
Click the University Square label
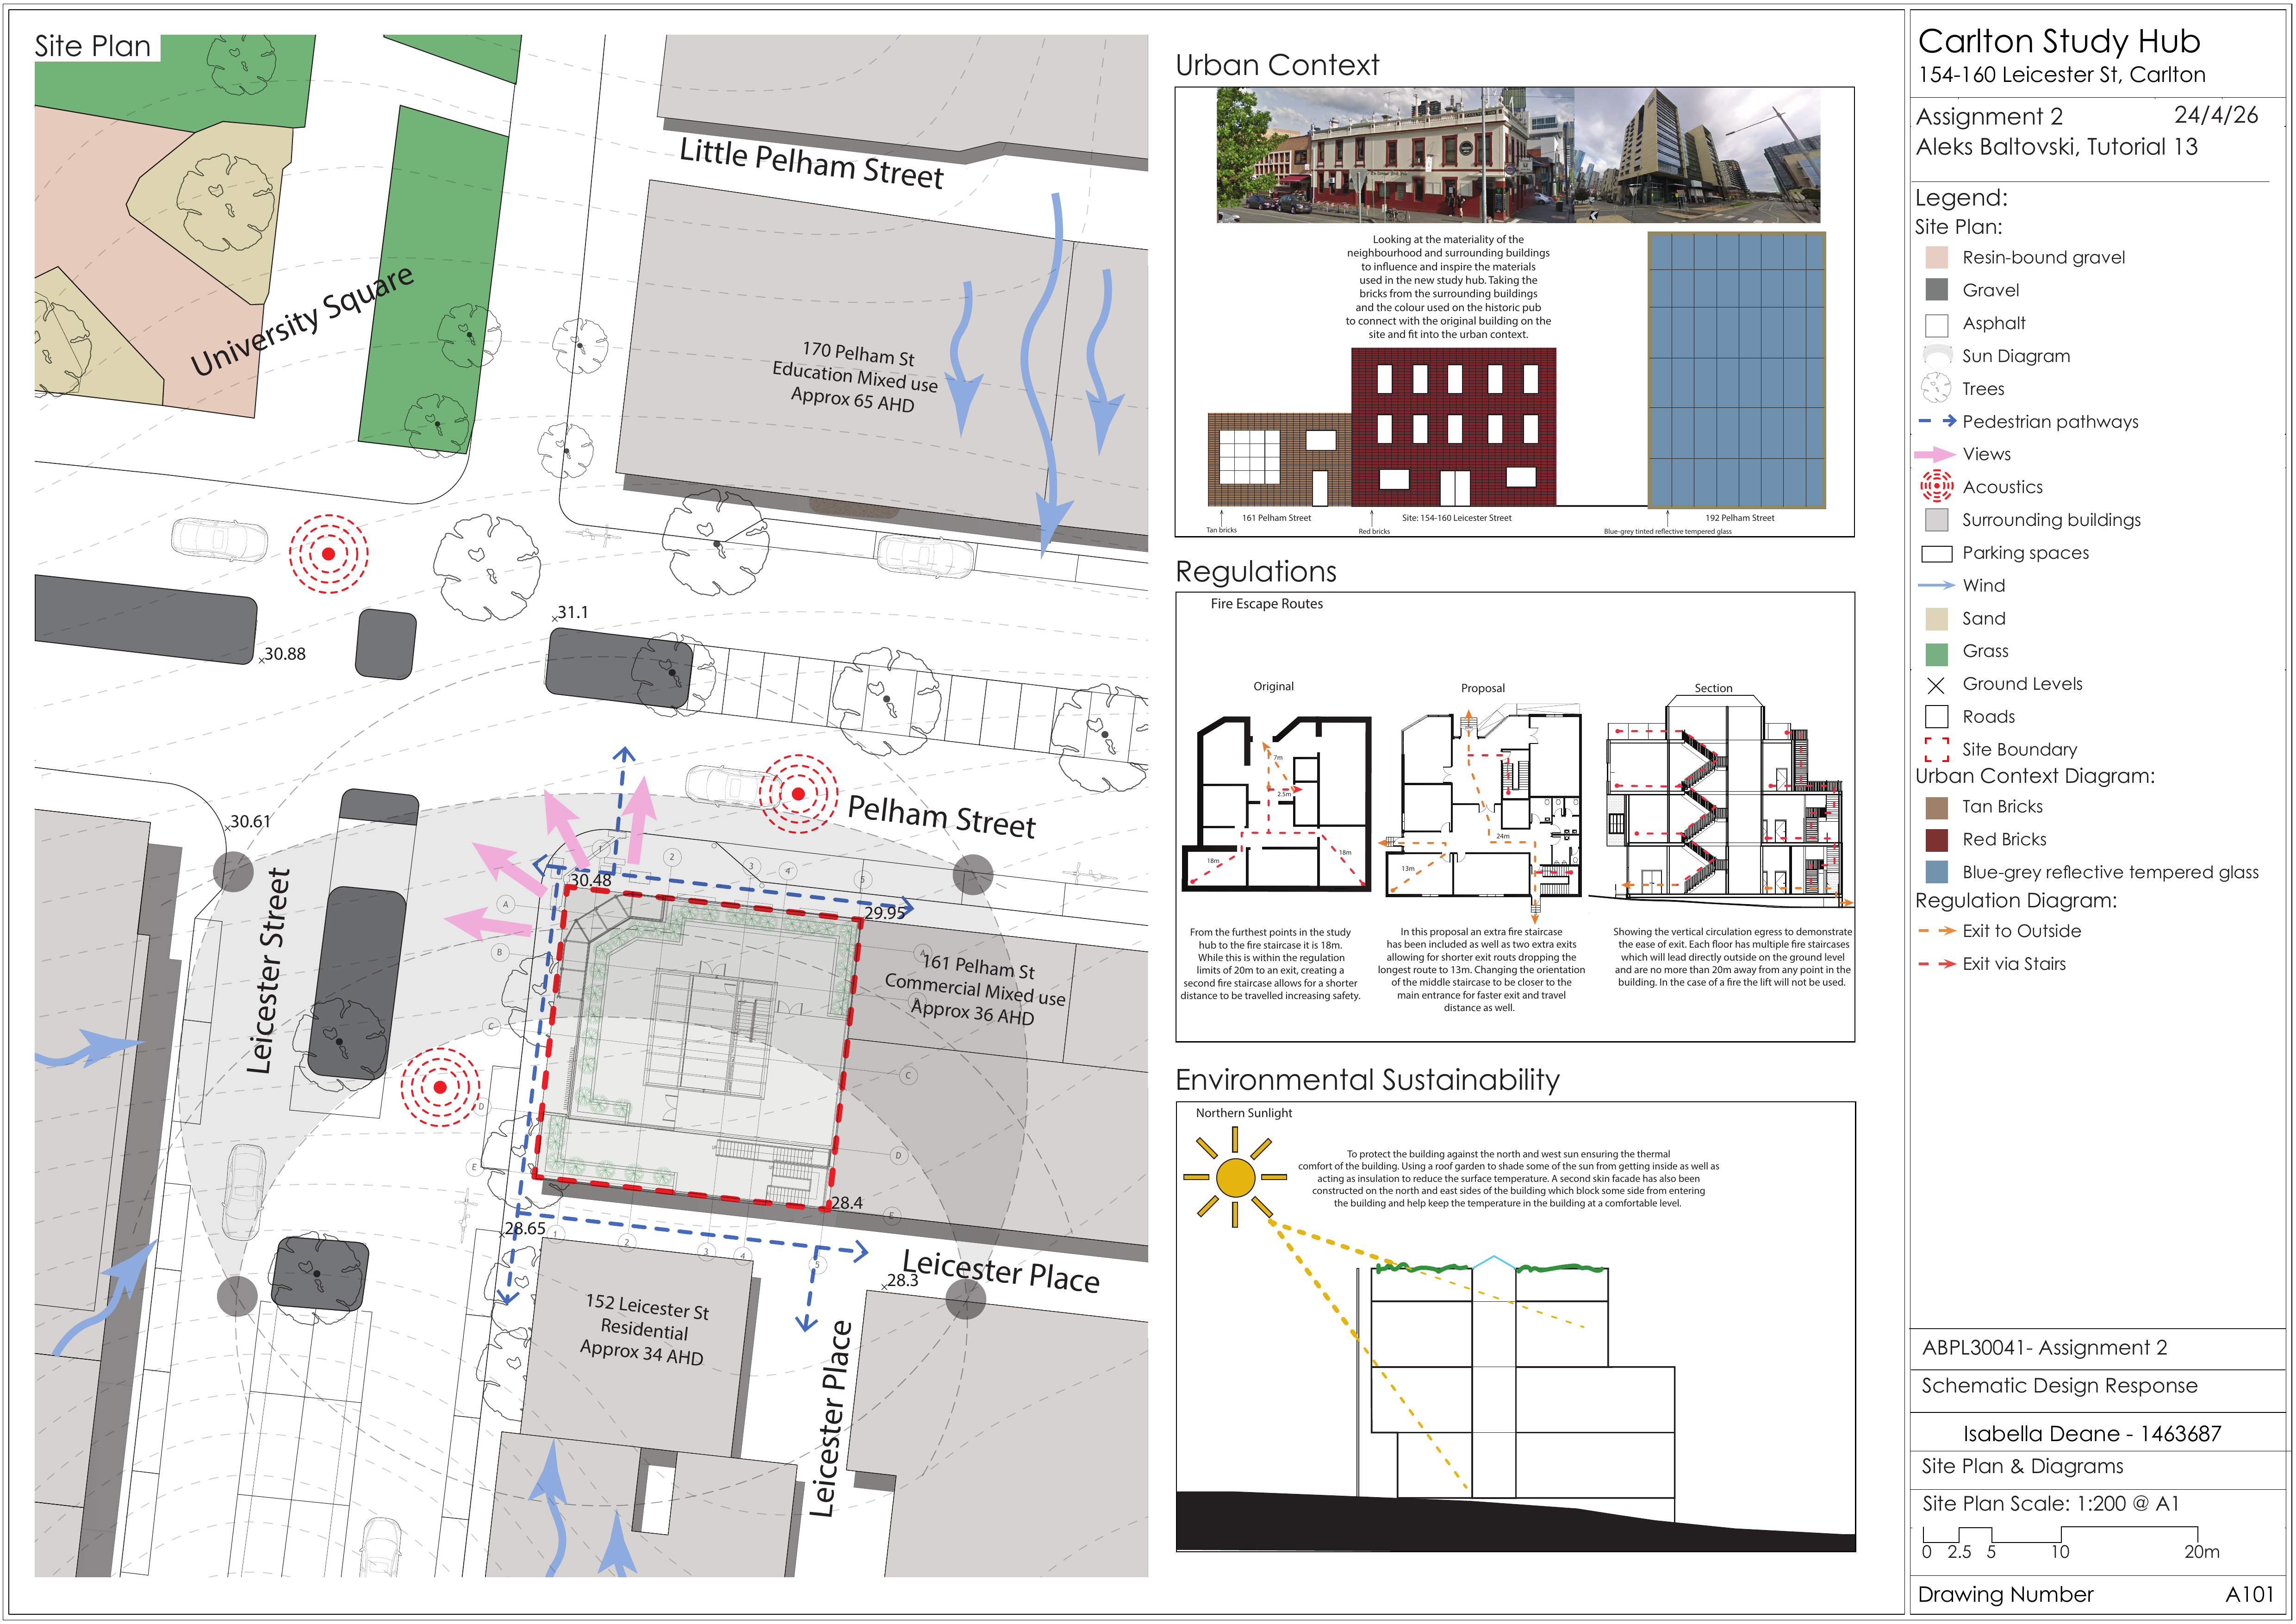[x=302, y=321]
